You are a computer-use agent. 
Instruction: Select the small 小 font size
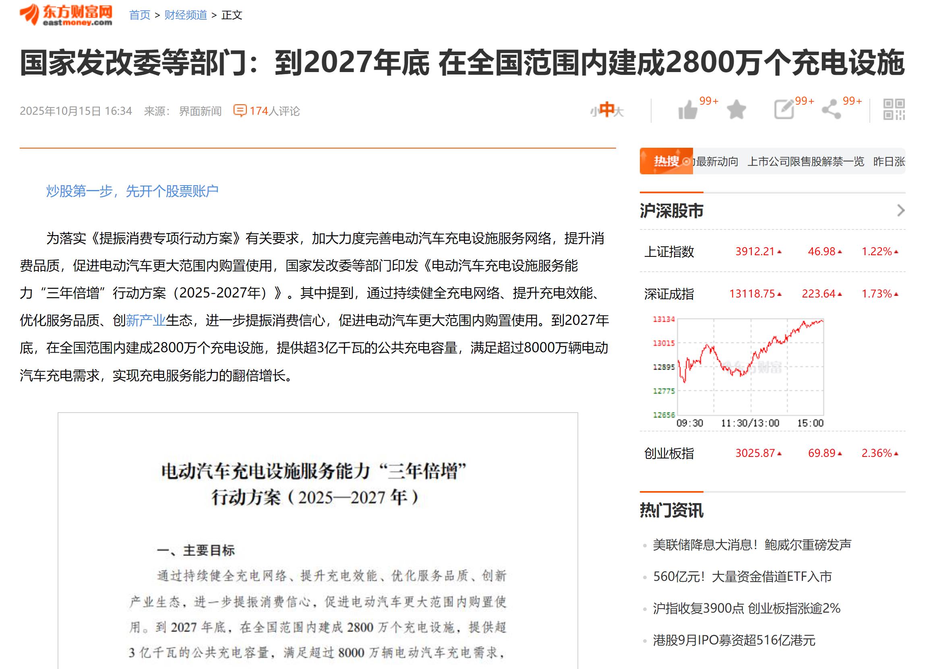point(593,111)
